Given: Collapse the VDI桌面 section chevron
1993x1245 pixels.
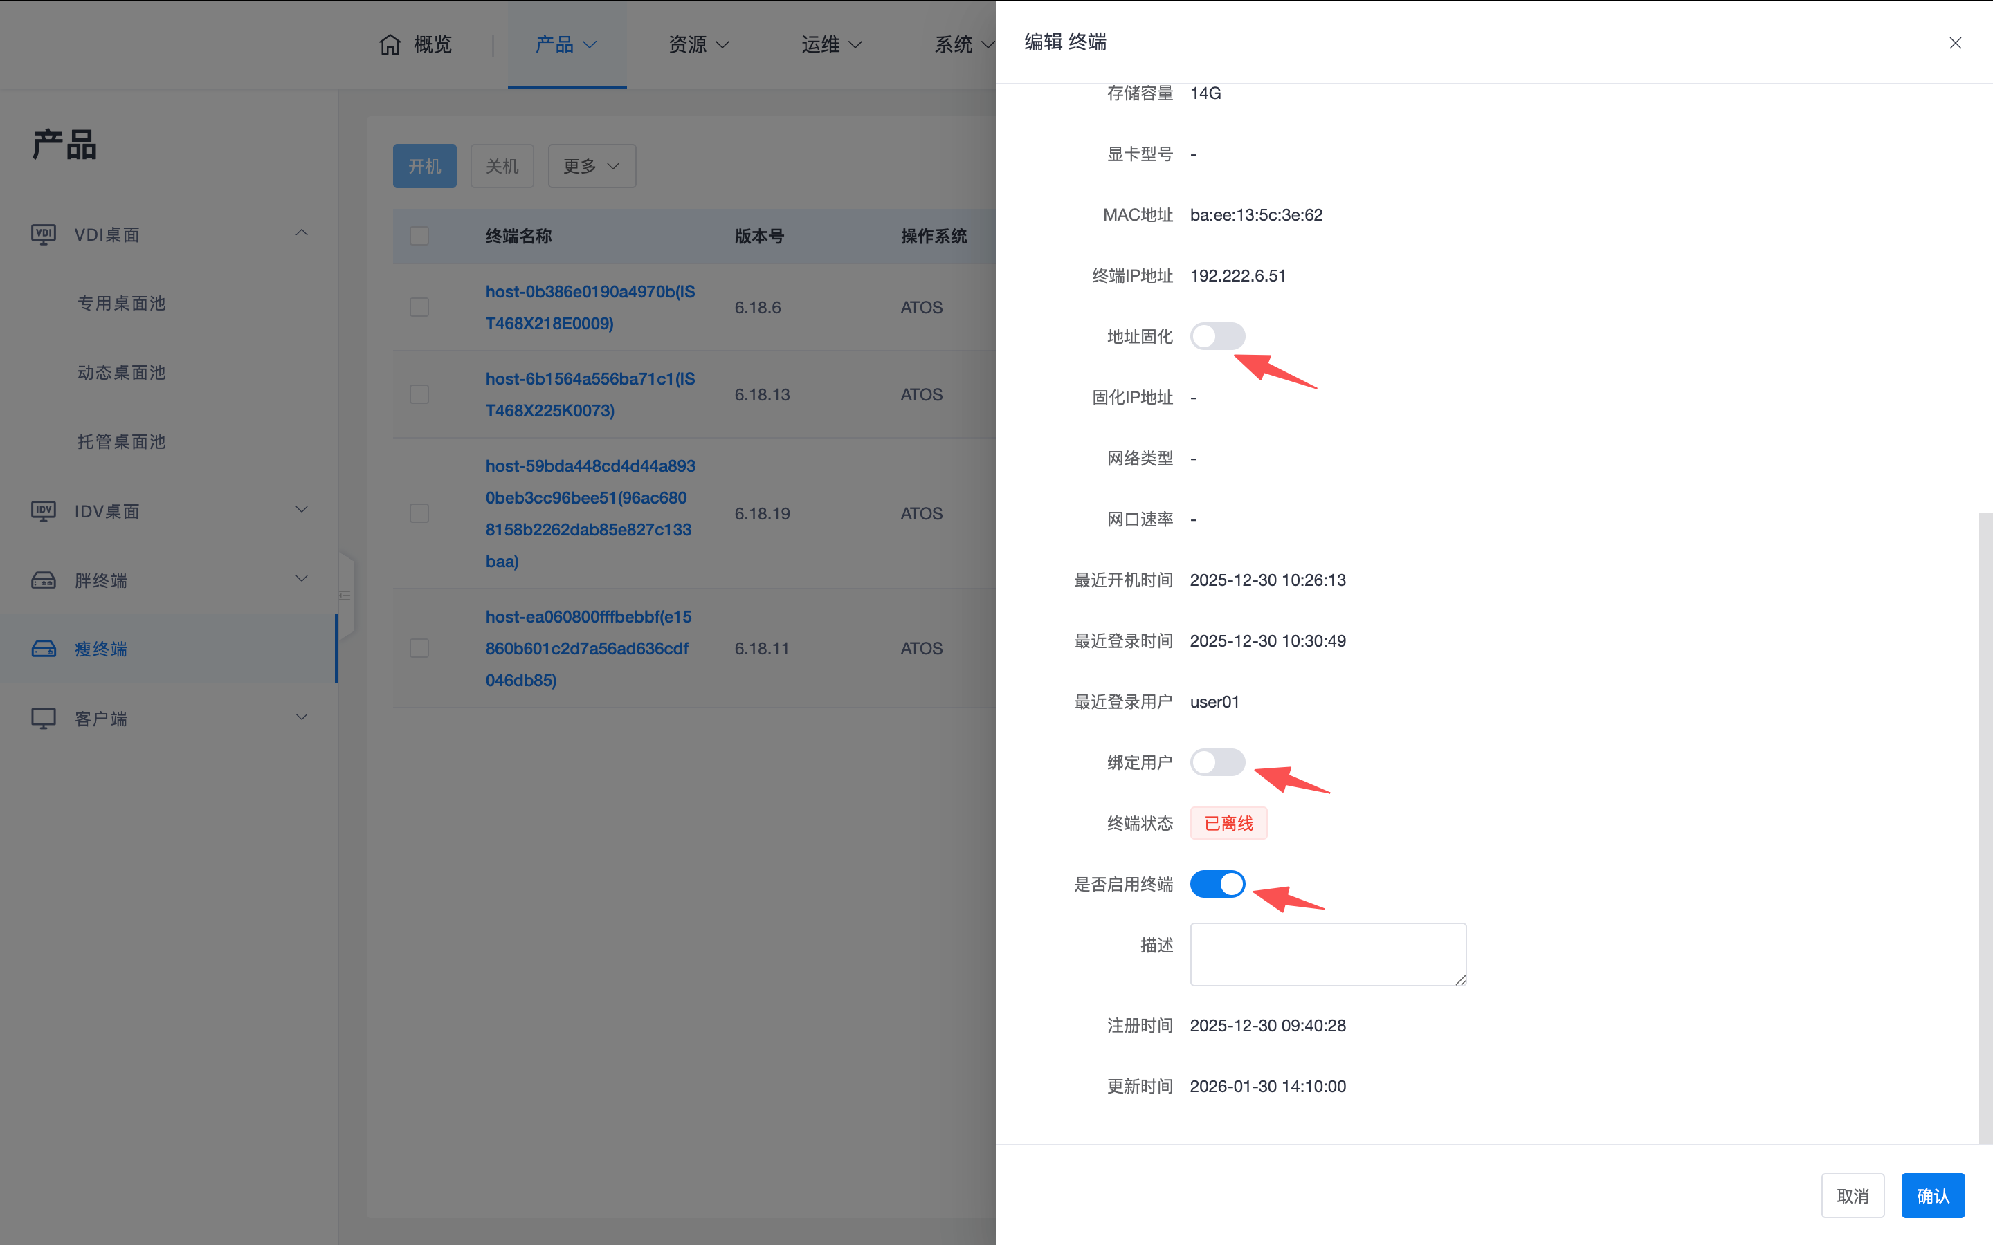Looking at the screenshot, I should 302,233.
